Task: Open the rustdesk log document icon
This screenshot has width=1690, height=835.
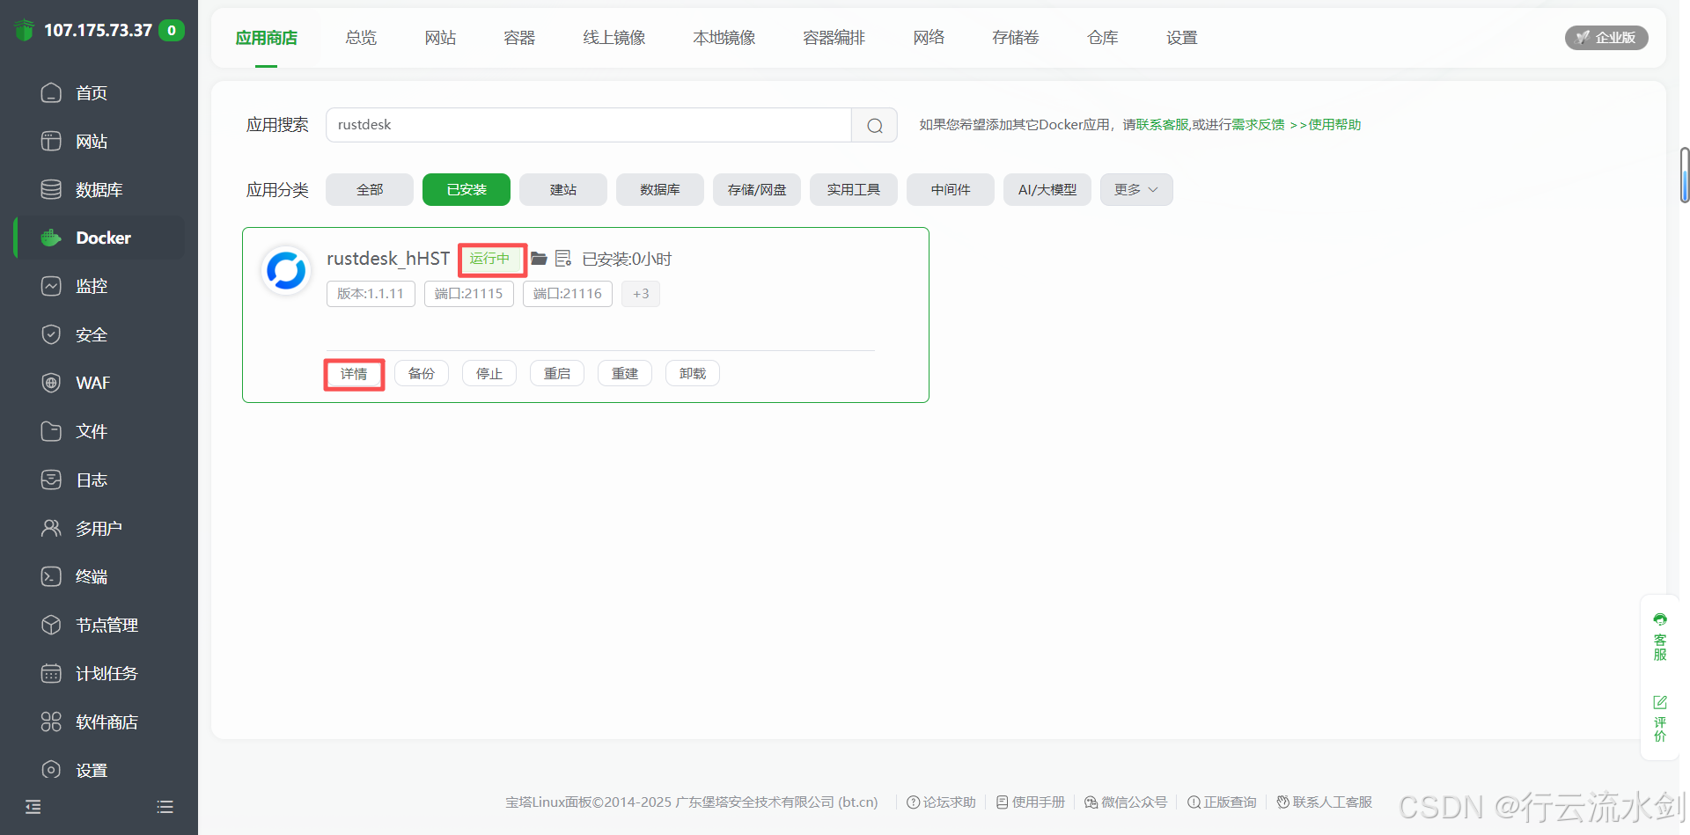Action: [x=563, y=259]
